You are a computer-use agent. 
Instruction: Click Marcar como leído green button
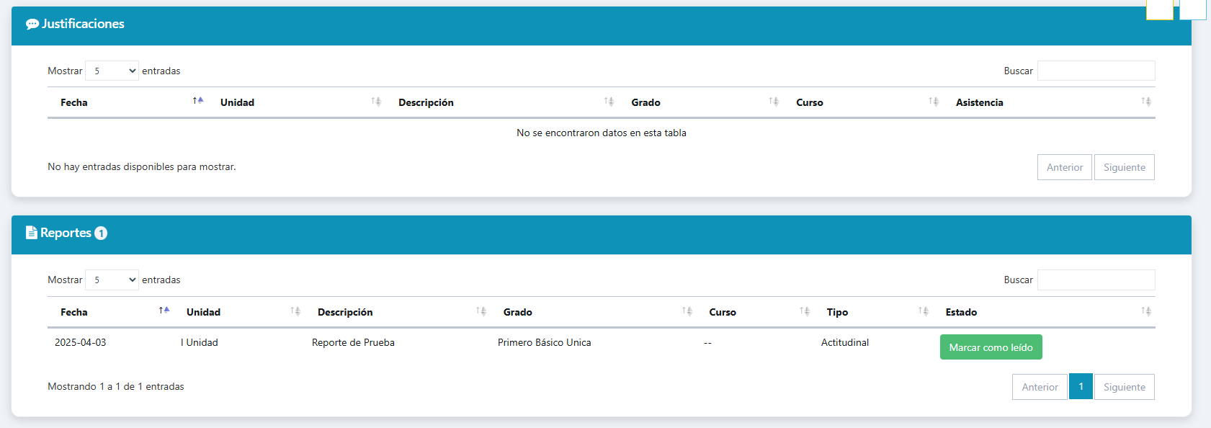coord(991,347)
